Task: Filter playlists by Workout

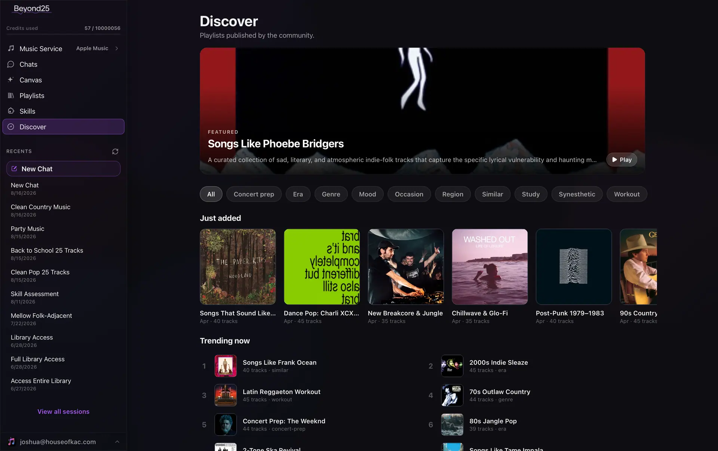Action: [x=627, y=194]
